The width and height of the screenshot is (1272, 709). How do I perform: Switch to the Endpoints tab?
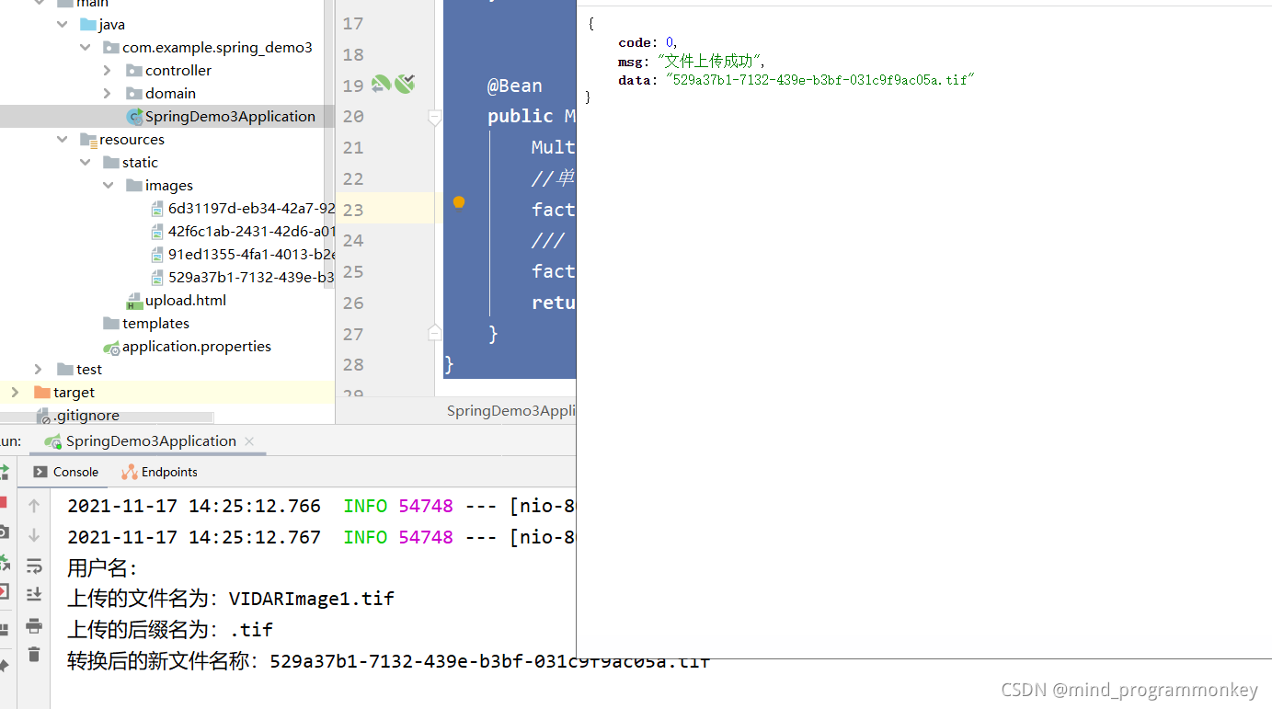159,472
